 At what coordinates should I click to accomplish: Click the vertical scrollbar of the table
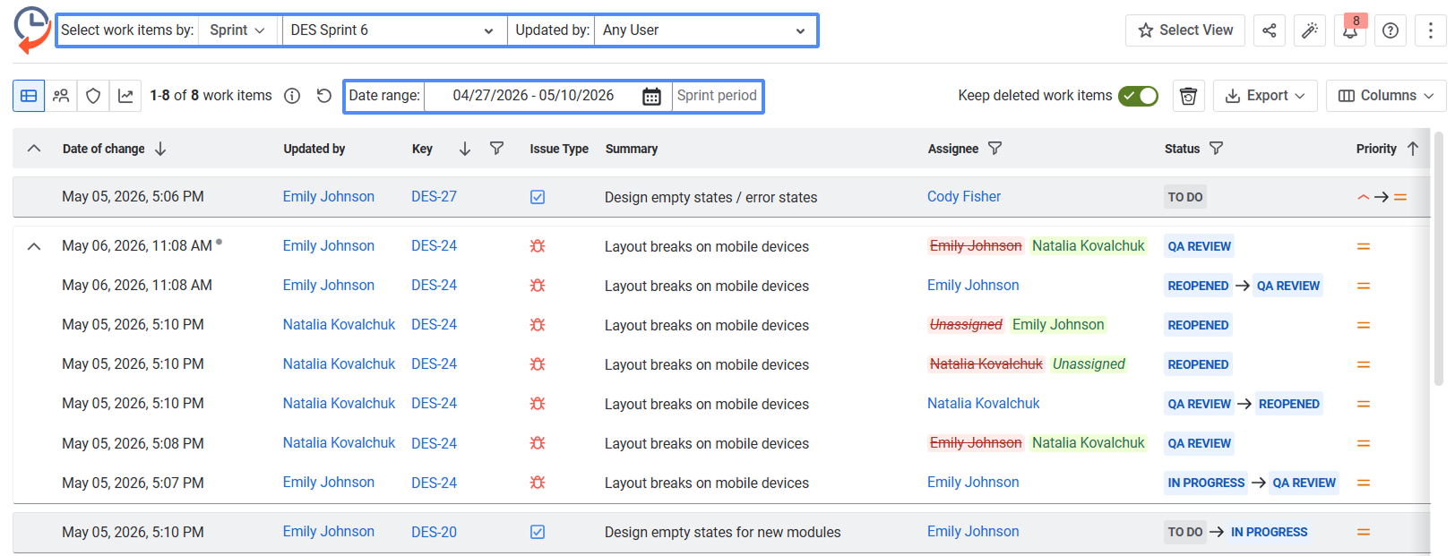(x=1439, y=260)
